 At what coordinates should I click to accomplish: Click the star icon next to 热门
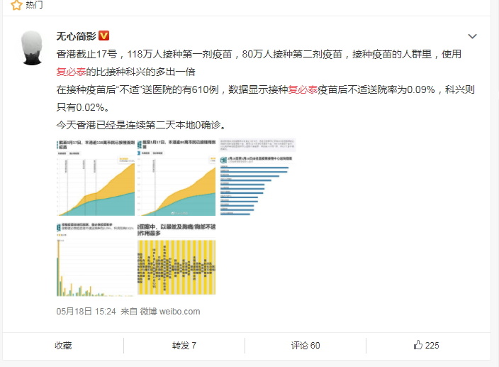pos(16,5)
